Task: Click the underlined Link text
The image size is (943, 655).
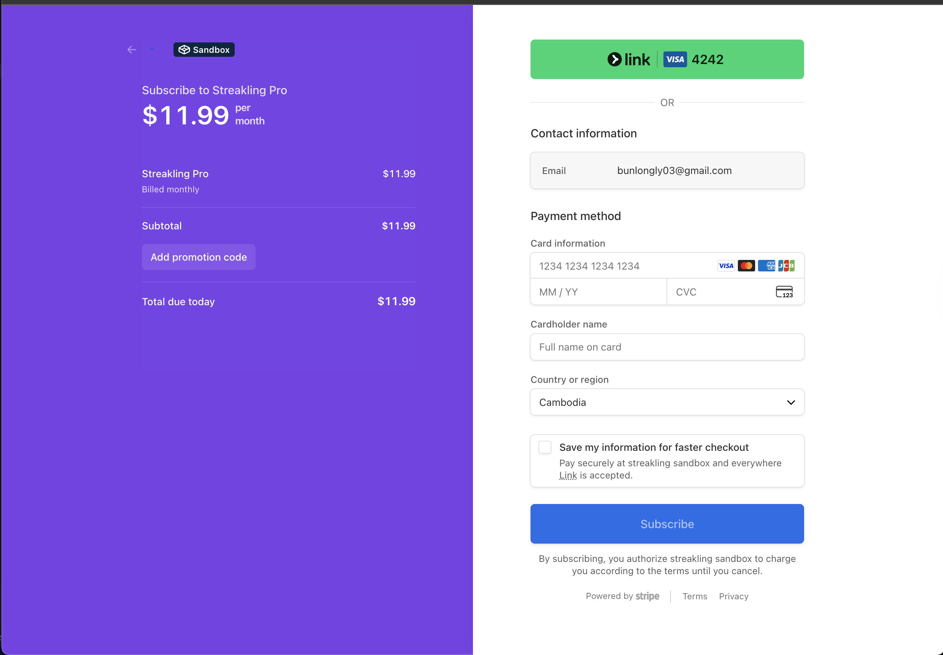Action: (x=568, y=475)
